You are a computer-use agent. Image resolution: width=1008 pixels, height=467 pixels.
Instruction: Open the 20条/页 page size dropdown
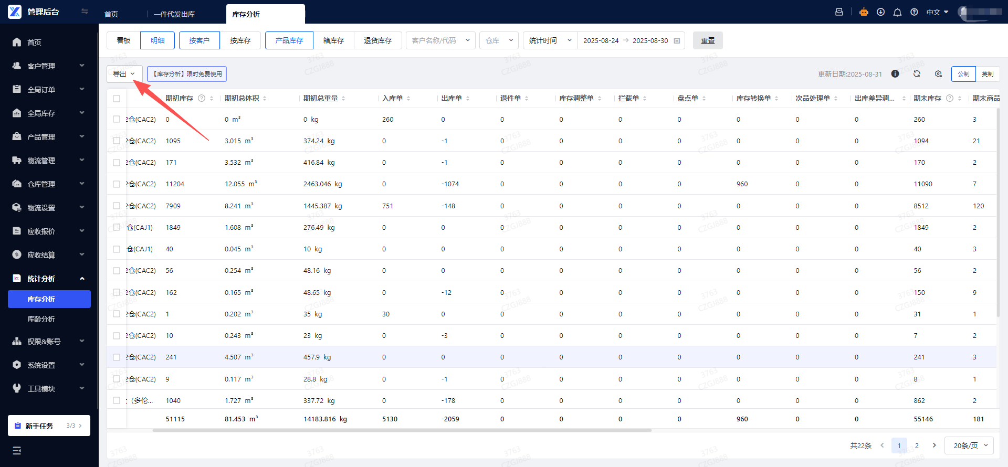[x=969, y=445]
